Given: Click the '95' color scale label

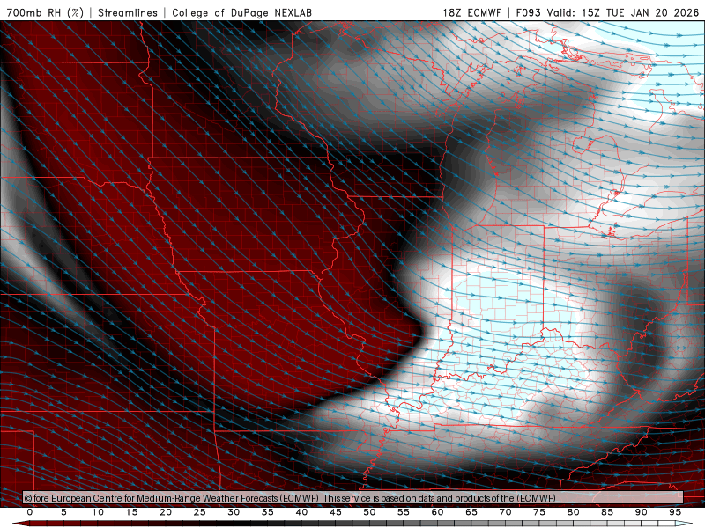Looking at the screenshot, I should point(675,512).
